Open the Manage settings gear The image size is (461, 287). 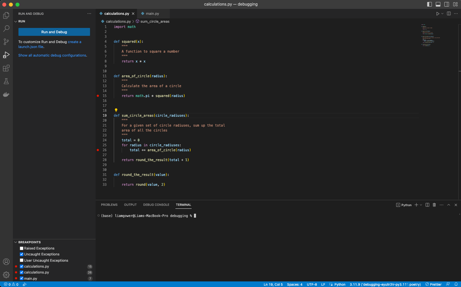coord(6,275)
